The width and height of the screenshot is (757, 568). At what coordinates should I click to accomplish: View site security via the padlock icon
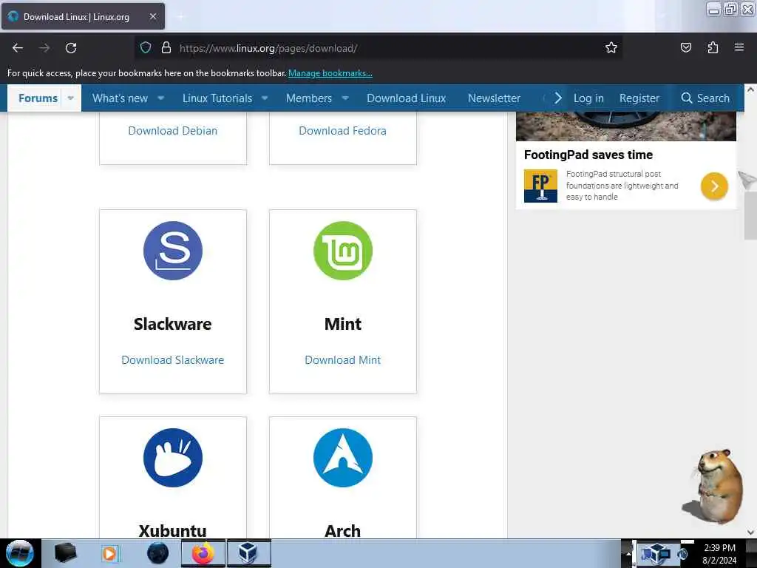click(x=166, y=48)
